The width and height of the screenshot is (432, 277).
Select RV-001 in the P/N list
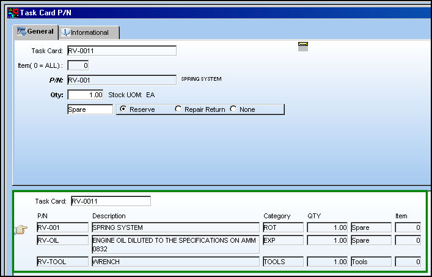[x=62, y=227]
